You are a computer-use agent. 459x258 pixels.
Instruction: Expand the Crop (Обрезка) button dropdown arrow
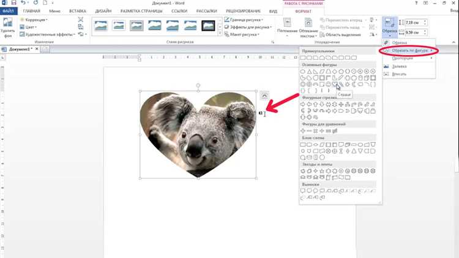tap(390, 36)
